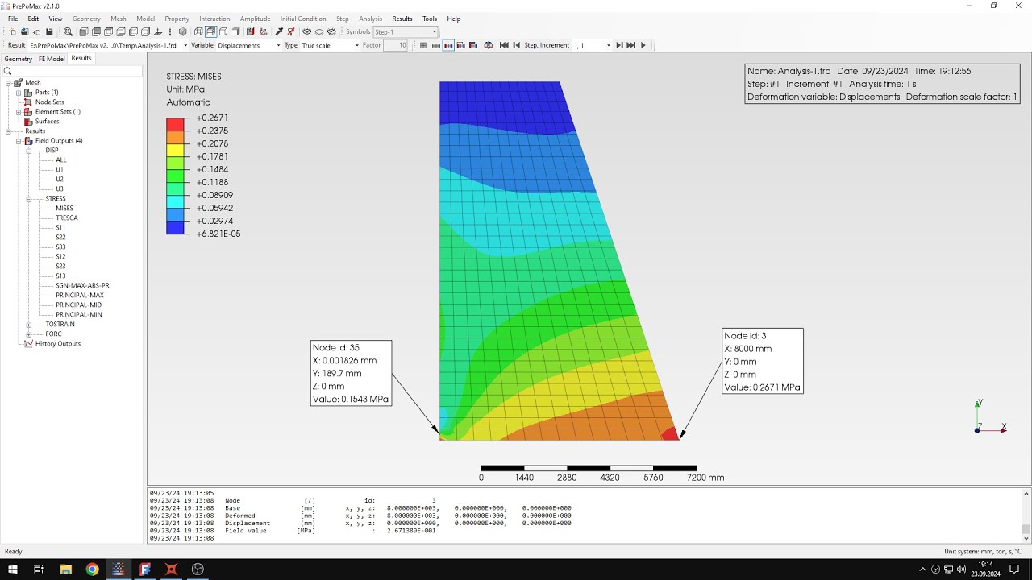Switch to the FE Model tab
This screenshot has height=580, width=1032.
[52, 59]
